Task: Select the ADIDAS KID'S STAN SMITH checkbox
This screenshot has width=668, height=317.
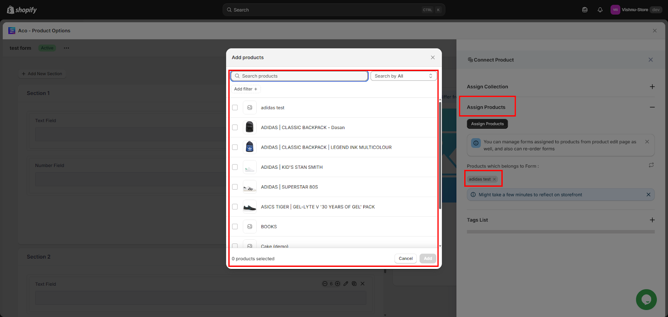Action: point(235,167)
